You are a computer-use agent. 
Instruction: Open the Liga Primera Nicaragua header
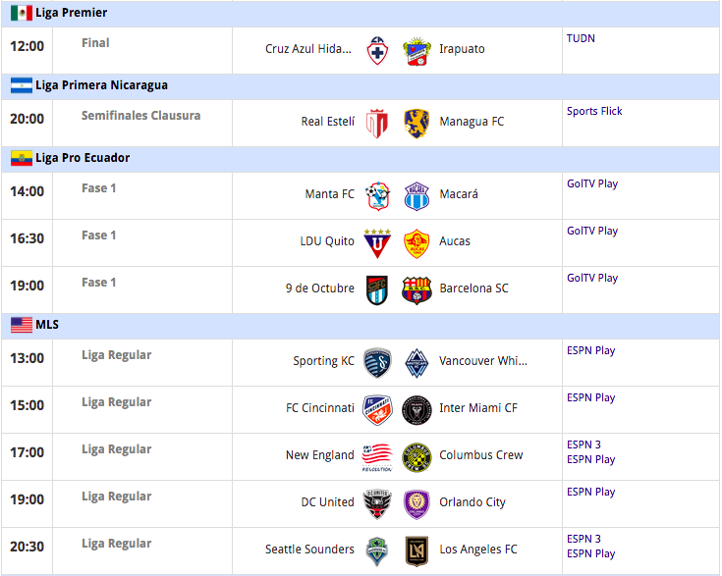pos(101,85)
